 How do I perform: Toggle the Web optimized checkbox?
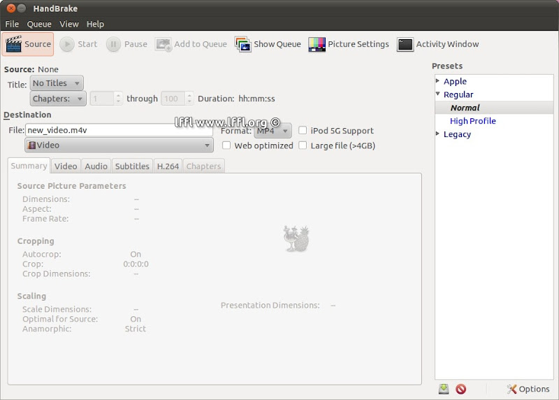coord(226,145)
